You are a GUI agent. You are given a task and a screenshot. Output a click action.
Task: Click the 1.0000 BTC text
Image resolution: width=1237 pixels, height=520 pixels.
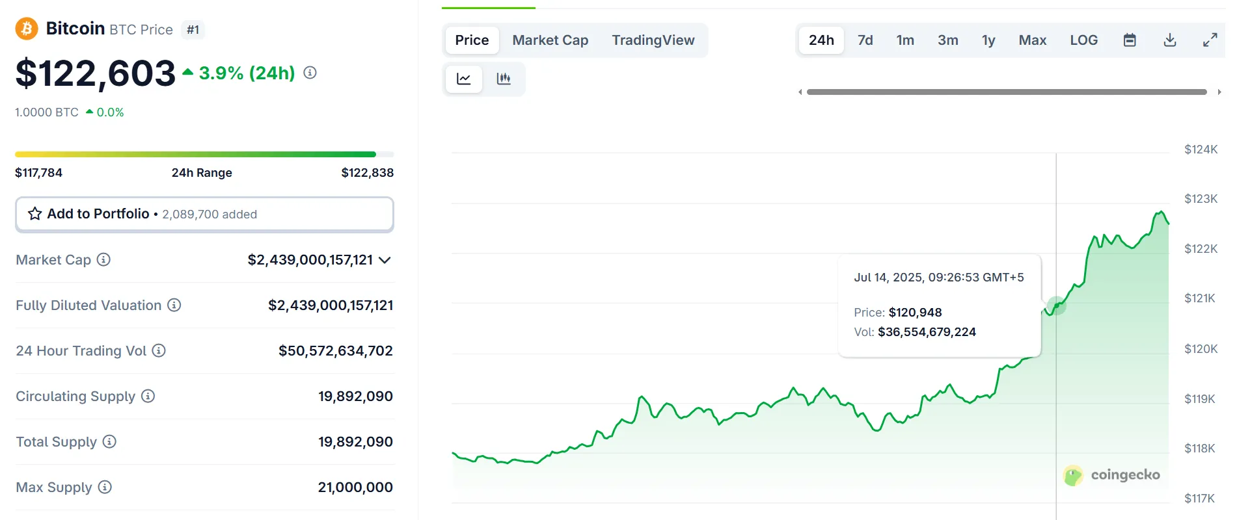click(x=47, y=112)
